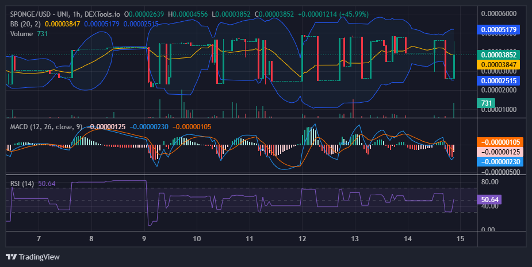This screenshot has height=267, width=532.
Task: Click date 10 on the time axis
Action: [197, 238]
